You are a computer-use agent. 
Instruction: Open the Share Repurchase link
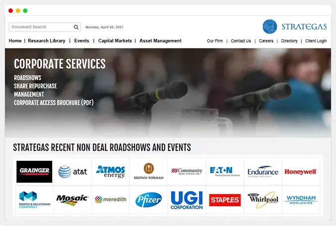(35, 86)
